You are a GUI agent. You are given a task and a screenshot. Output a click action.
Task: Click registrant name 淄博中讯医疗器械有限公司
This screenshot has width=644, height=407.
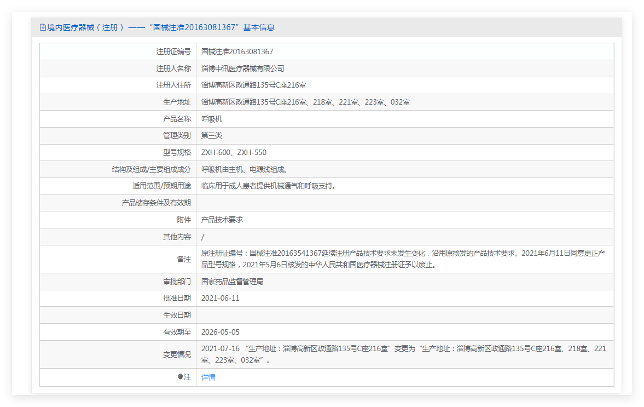pyautogui.click(x=242, y=68)
